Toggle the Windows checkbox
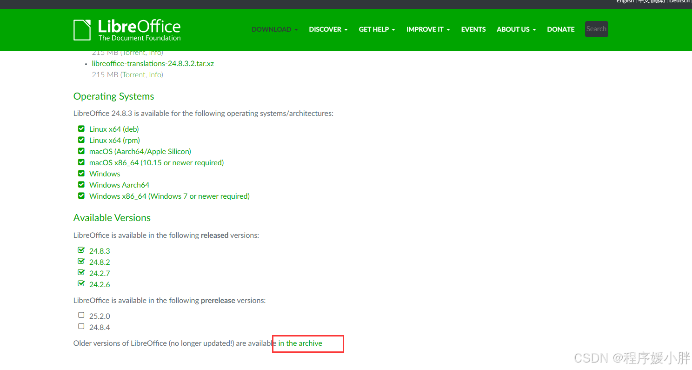 (x=81, y=174)
